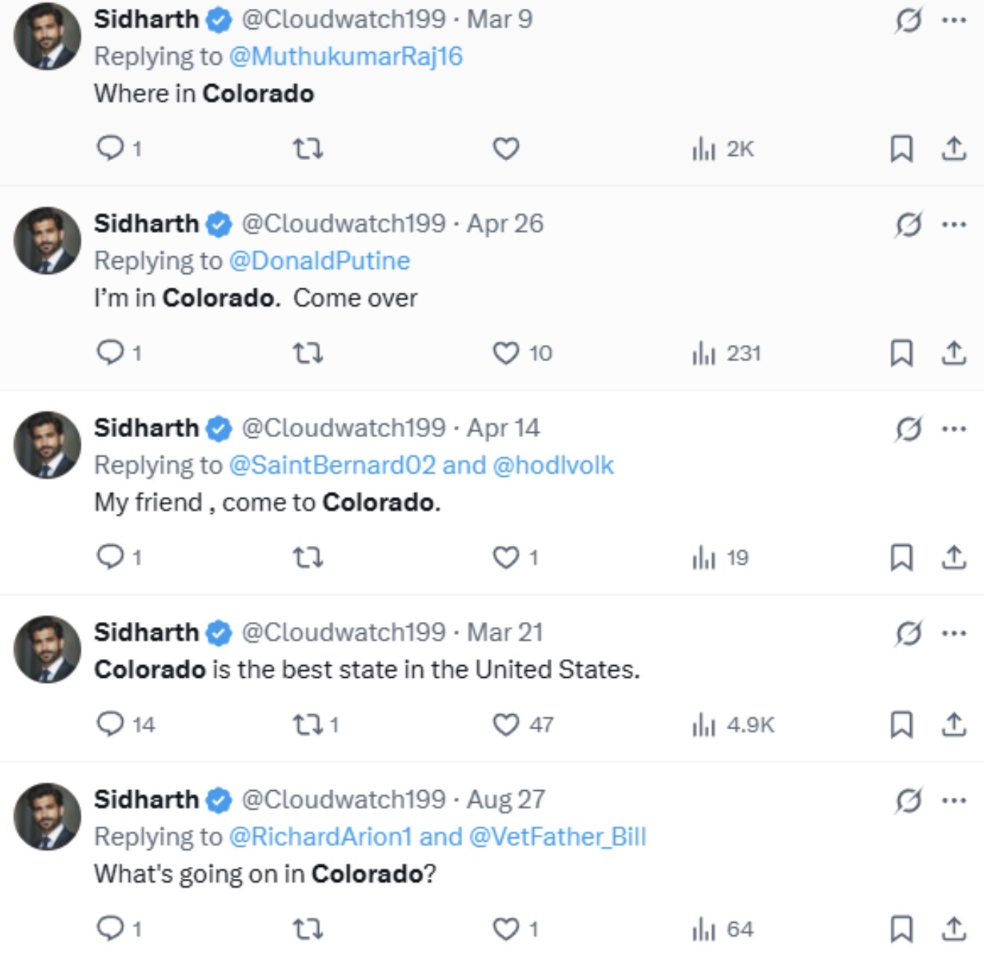The height and width of the screenshot is (963, 984).
Task: Share the 'Where in Colorado' tweet
Action: 953,149
